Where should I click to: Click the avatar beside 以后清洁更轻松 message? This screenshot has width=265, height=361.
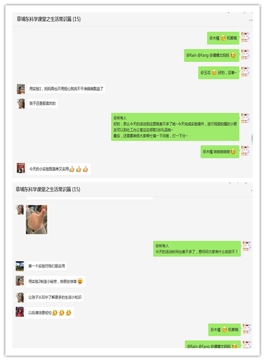pyautogui.click(x=20, y=312)
